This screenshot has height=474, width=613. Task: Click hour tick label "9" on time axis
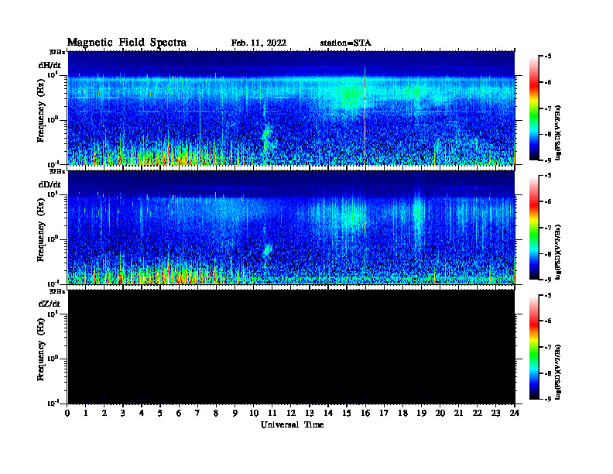click(x=235, y=414)
